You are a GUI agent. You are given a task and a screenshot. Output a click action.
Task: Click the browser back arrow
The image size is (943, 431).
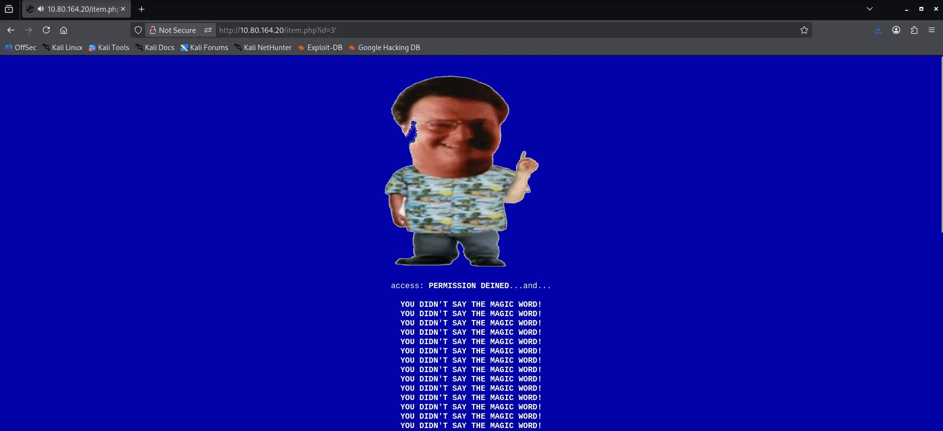11,30
